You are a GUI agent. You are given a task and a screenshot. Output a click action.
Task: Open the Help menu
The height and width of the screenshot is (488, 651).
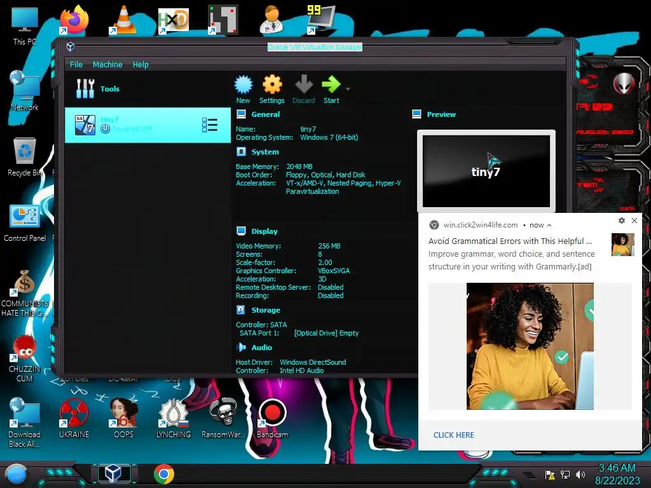coord(140,64)
